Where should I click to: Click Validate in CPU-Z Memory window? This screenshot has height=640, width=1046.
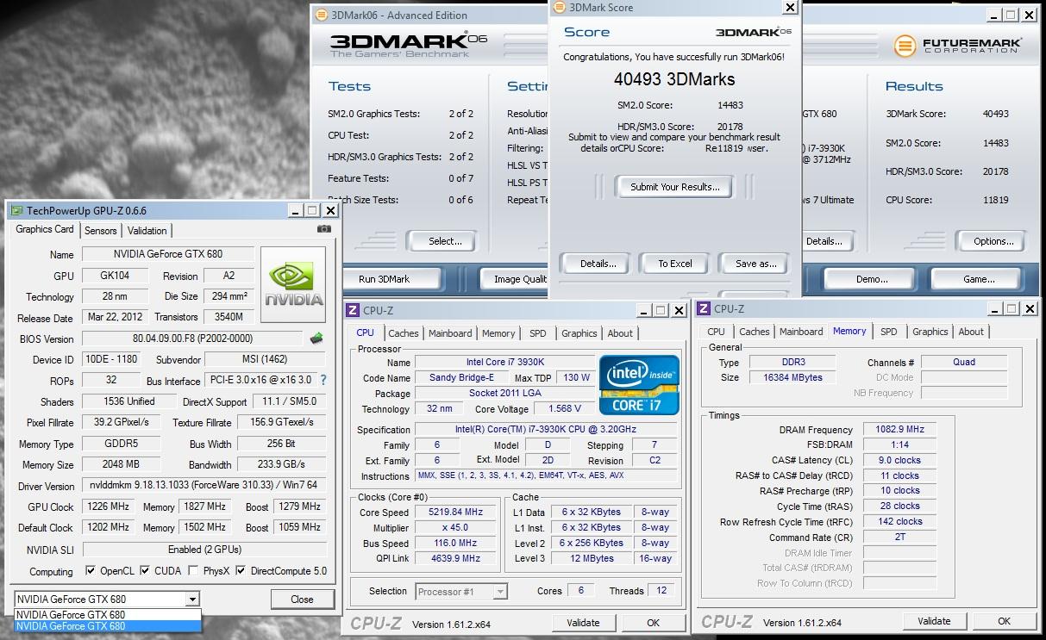[934, 621]
